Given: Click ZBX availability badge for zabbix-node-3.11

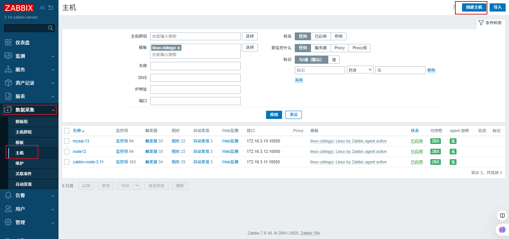Looking at the screenshot, I should pos(435,162).
